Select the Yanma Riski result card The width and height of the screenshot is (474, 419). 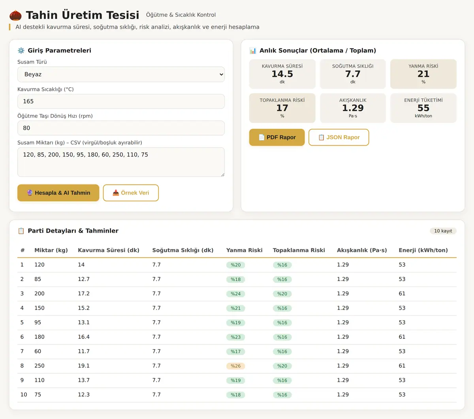(423, 74)
